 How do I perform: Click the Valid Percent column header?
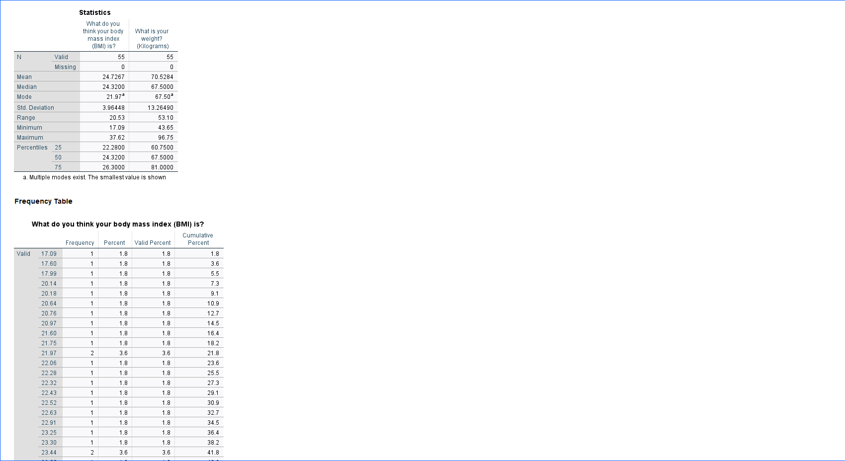(153, 243)
